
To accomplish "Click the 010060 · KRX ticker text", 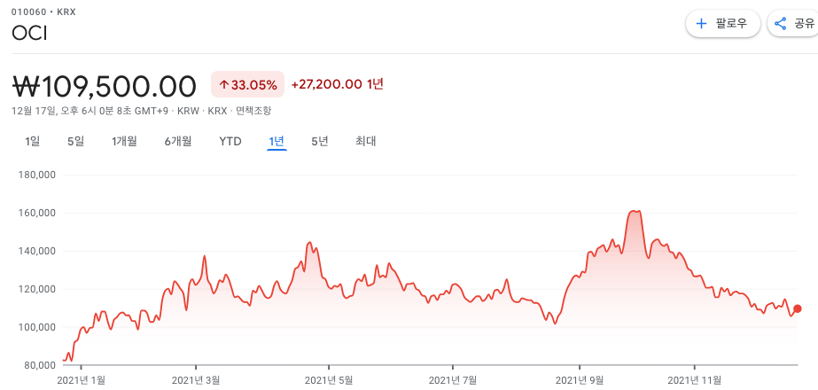I will (43, 12).
